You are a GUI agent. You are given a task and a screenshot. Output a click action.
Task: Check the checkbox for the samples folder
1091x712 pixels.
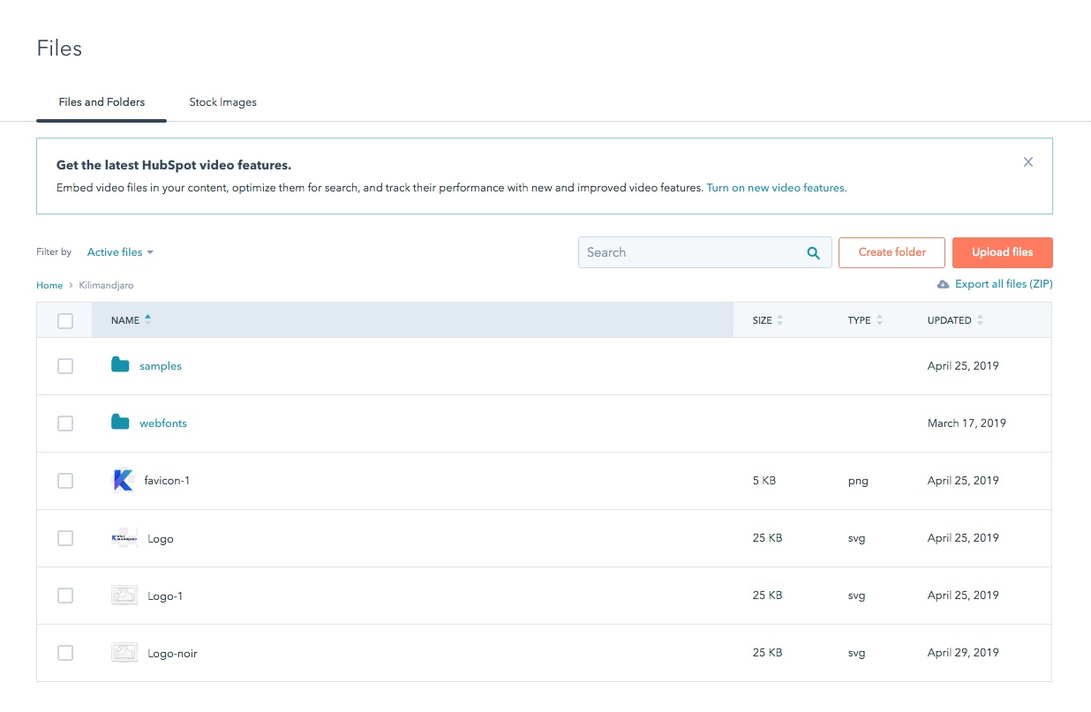[64, 365]
